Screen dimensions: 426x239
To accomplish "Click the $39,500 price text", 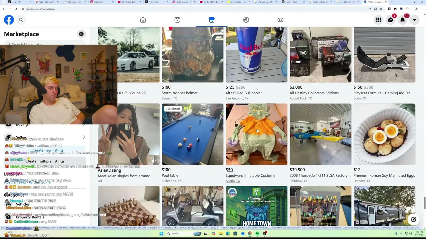I will point(297,170).
